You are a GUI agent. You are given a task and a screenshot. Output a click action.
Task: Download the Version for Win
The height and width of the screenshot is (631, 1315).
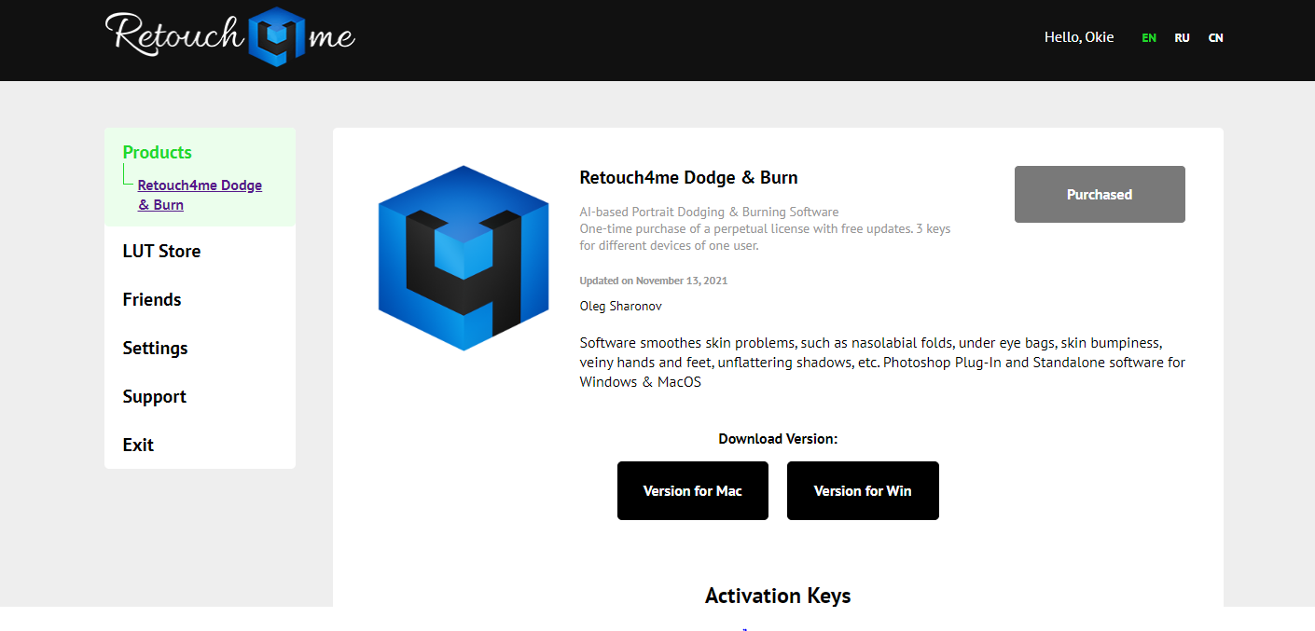point(863,491)
